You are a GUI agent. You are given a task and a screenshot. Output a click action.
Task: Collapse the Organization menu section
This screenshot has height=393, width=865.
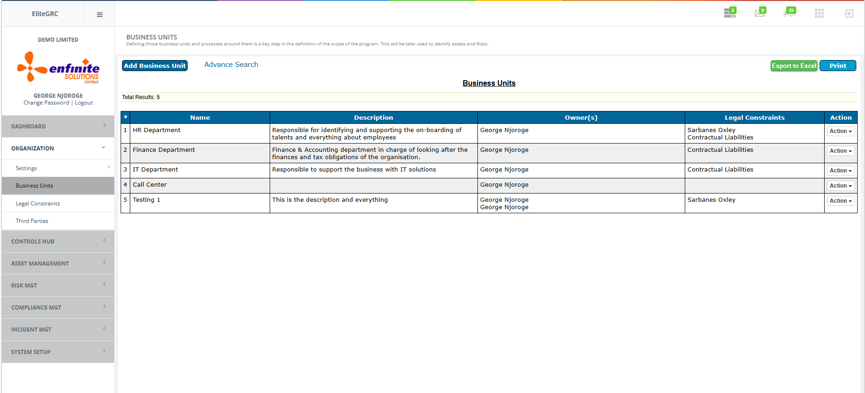pos(58,148)
